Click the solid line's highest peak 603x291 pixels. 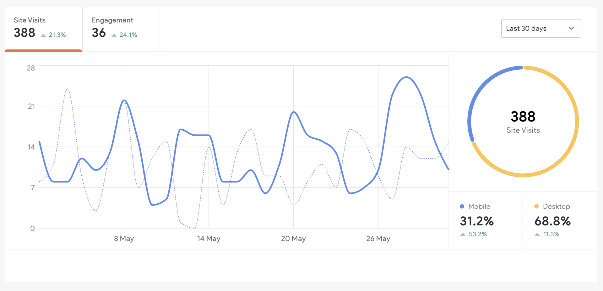[406, 77]
